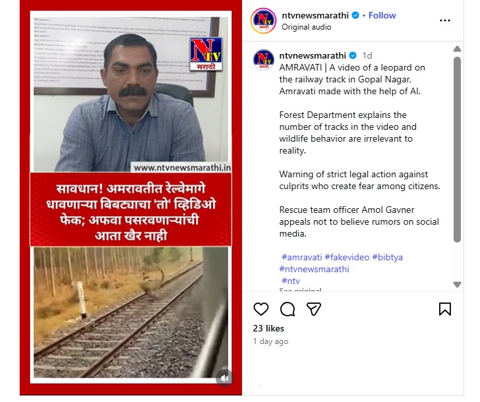Share the post via paper plane icon

click(x=314, y=309)
